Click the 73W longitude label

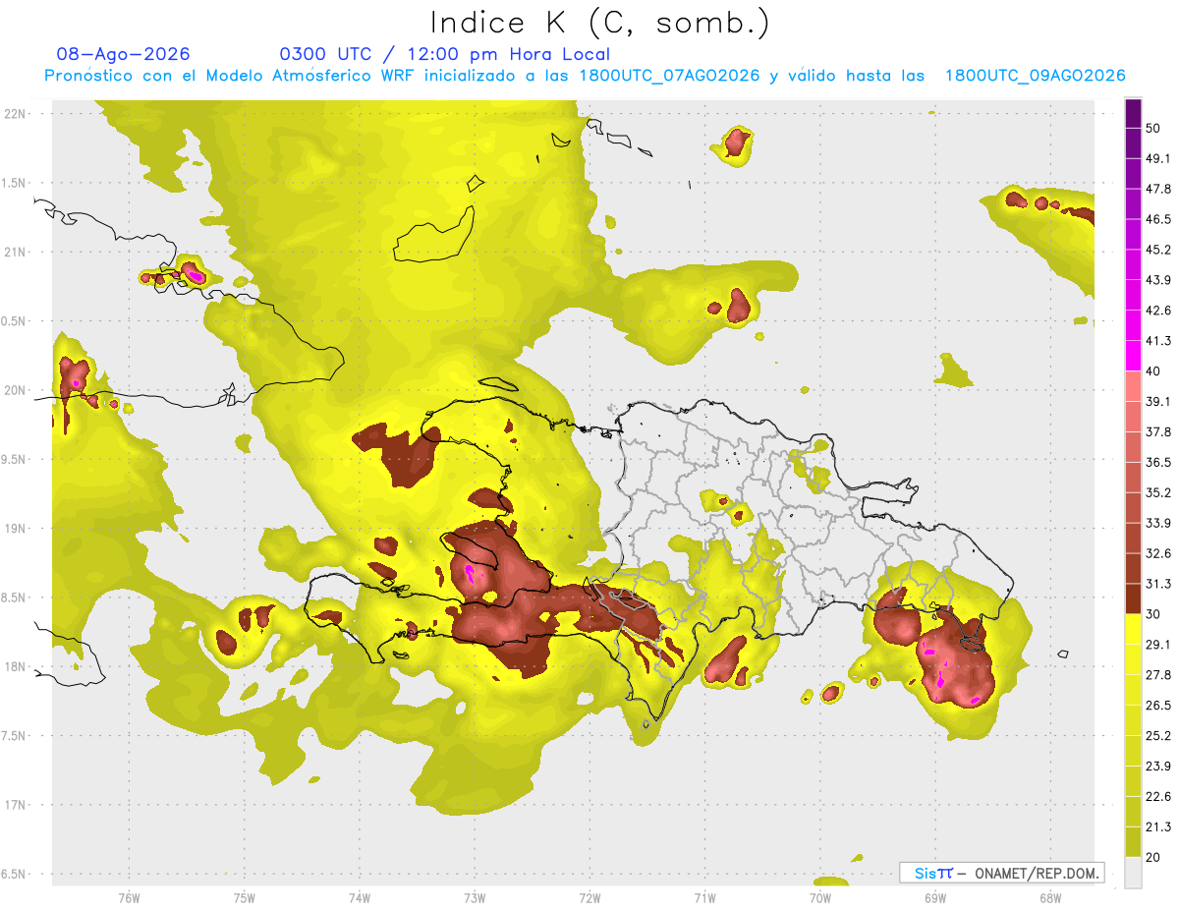(475, 897)
